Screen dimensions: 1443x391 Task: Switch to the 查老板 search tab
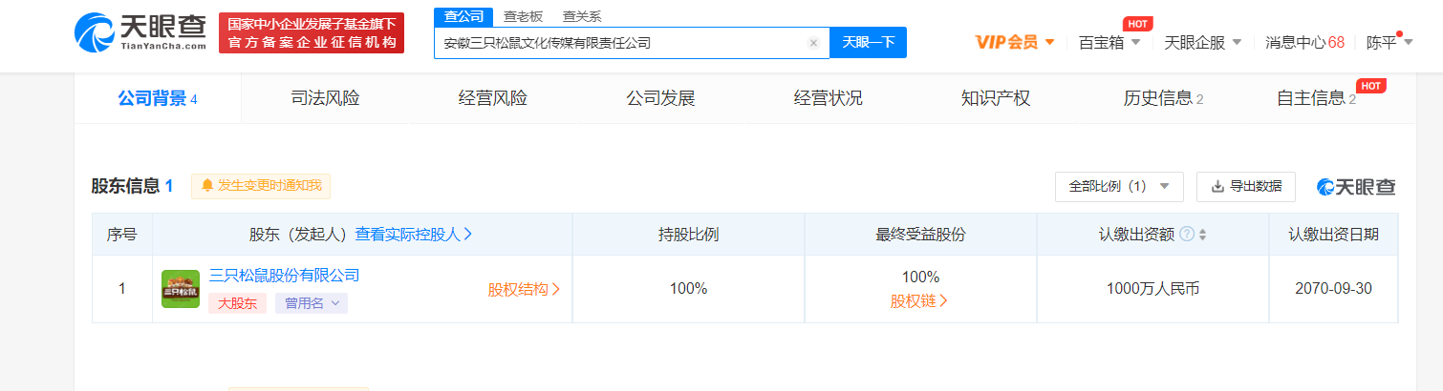523,16
